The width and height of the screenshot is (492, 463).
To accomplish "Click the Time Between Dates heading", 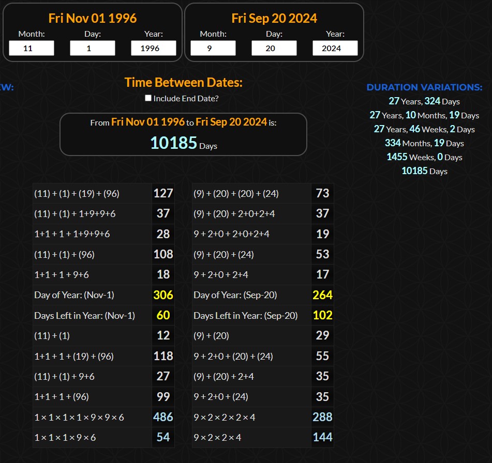I will click(x=183, y=82).
